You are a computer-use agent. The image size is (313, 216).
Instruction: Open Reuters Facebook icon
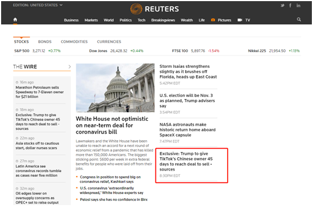[290, 6]
